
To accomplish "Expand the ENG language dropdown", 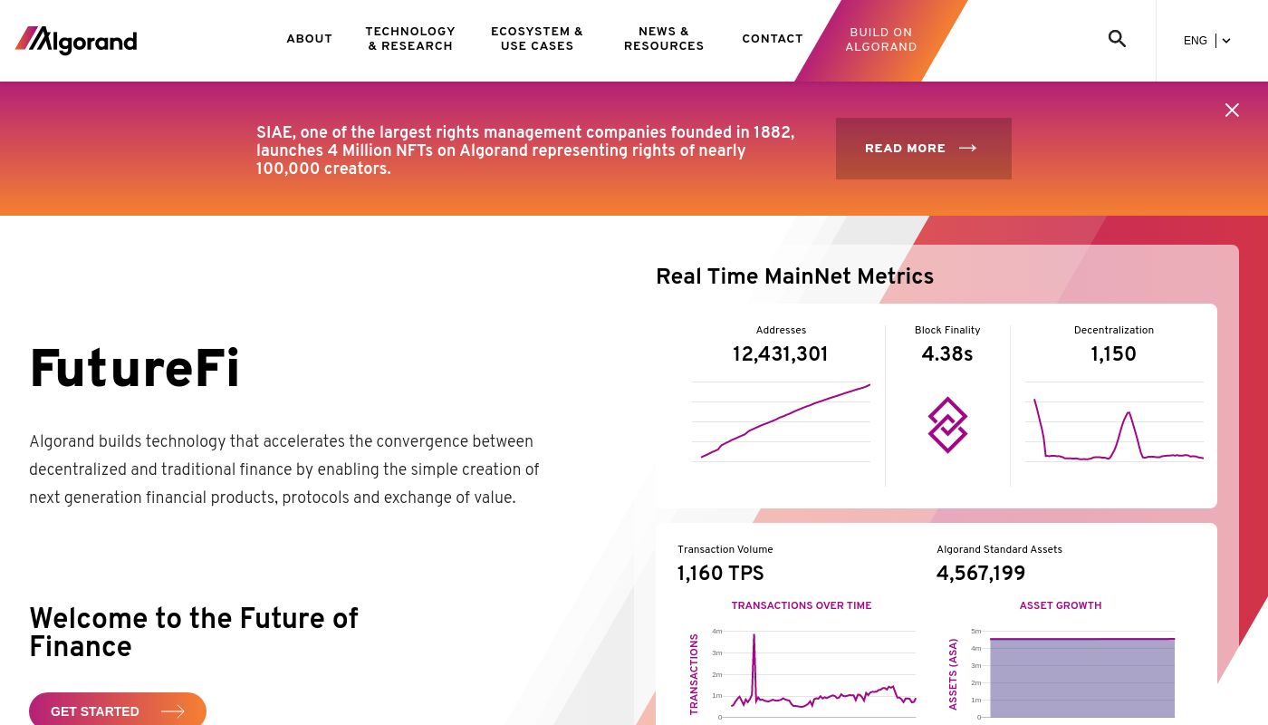I will 1206,41.
